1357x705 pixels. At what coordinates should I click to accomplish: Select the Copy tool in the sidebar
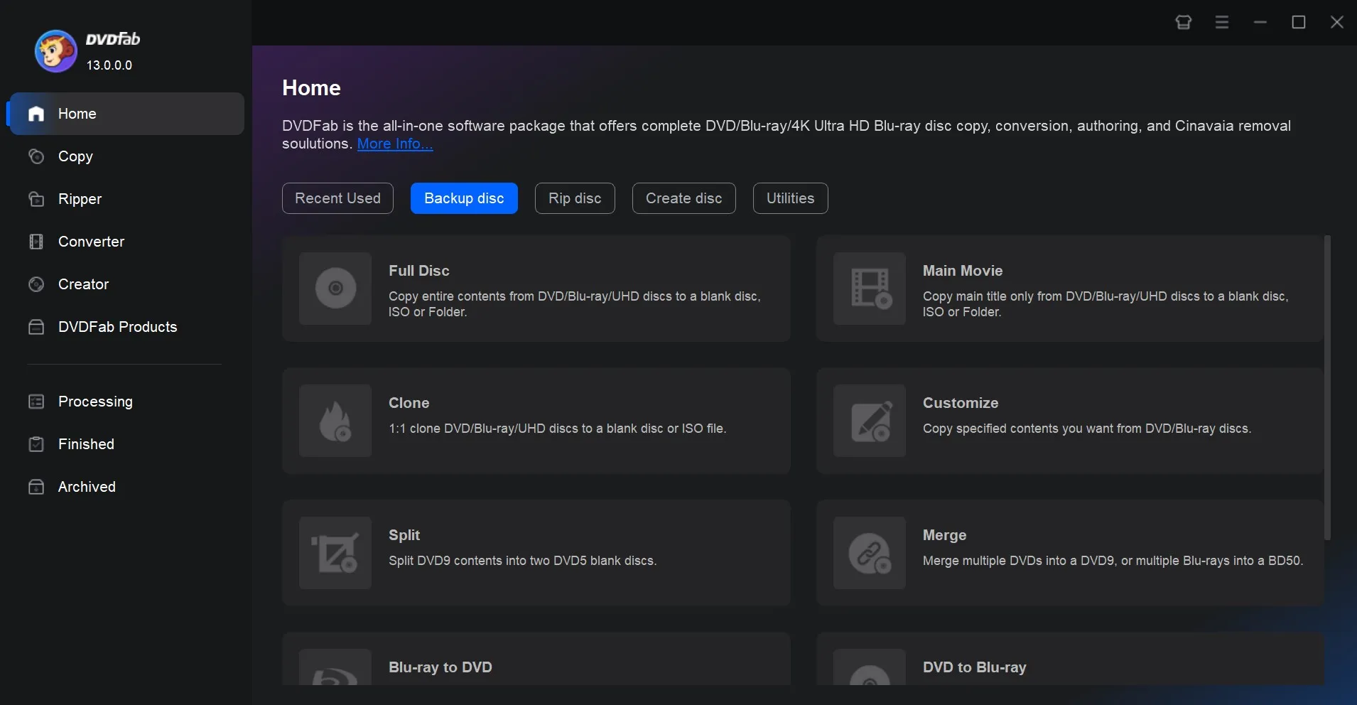(x=75, y=156)
